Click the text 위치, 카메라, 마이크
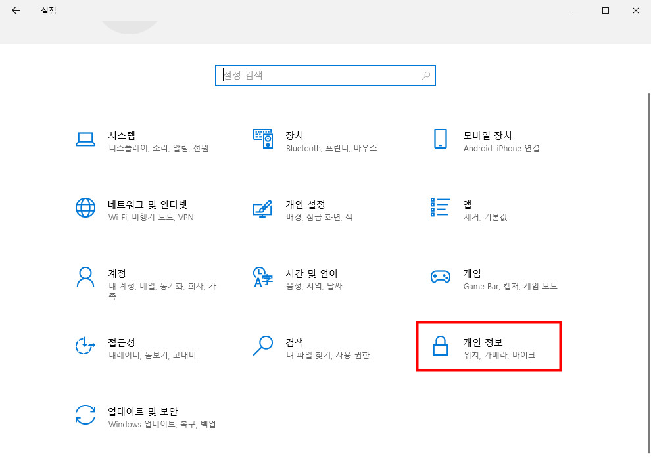651x464 pixels. (500, 355)
